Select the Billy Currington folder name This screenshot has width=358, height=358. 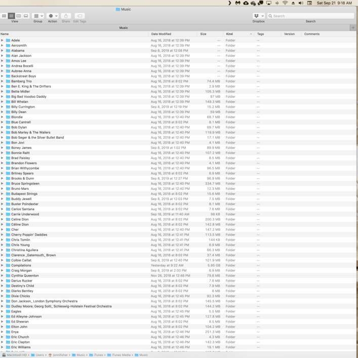pos(23,107)
